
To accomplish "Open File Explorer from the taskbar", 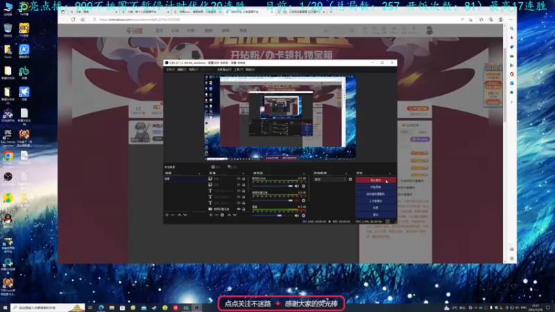I will click(112, 308).
